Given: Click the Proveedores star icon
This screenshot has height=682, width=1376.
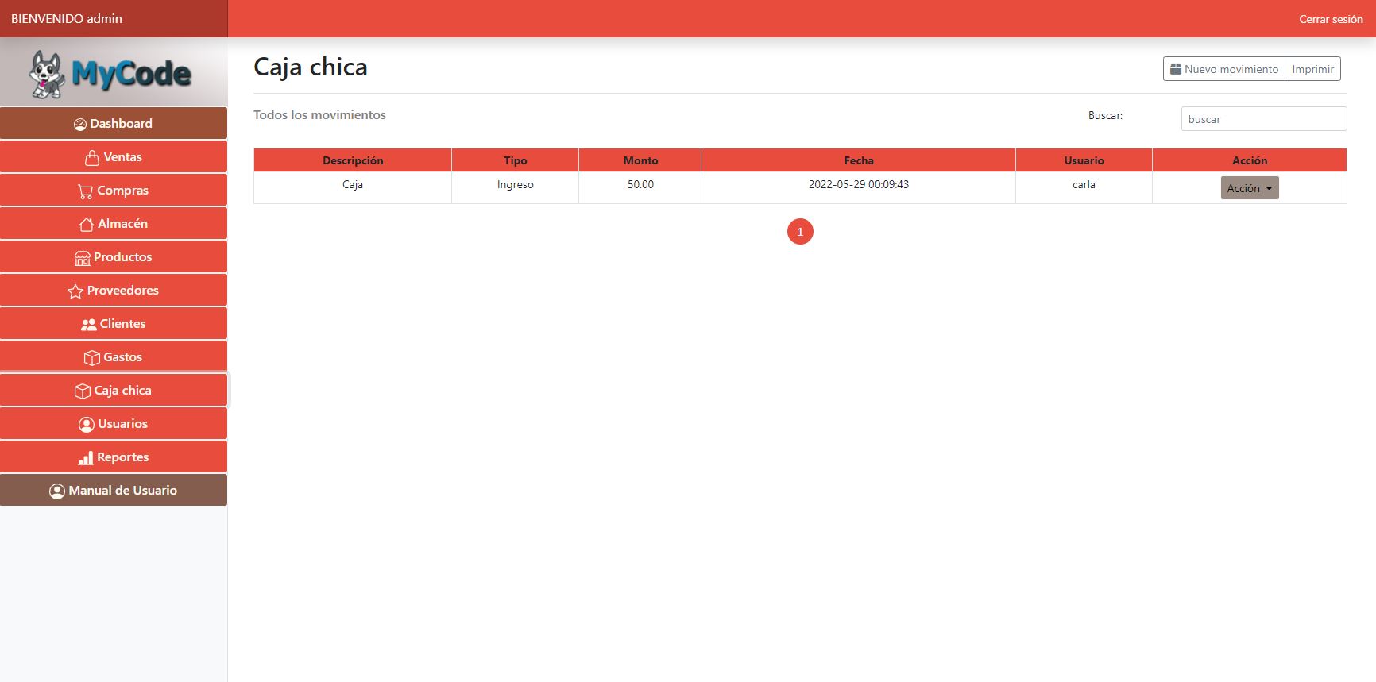Looking at the screenshot, I should (75, 291).
